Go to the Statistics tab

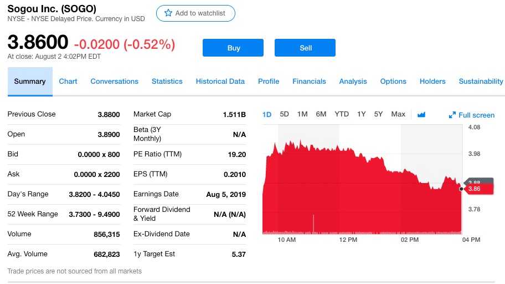coord(167,82)
